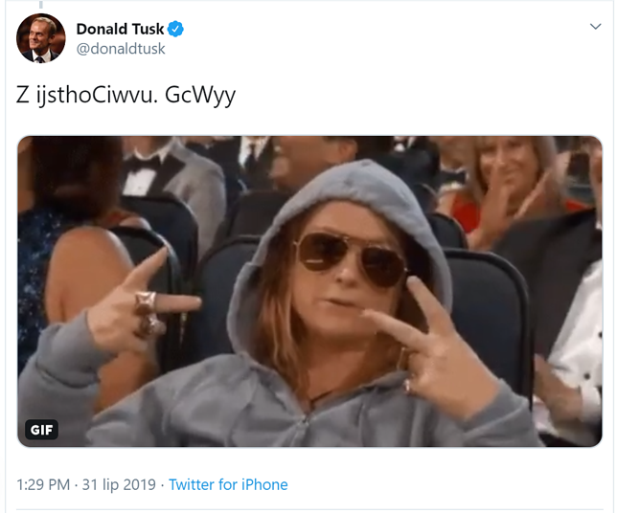Screen dimensions: 617x513
Task: Open Donald Tusk's profile avatar
Action: coord(40,38)
